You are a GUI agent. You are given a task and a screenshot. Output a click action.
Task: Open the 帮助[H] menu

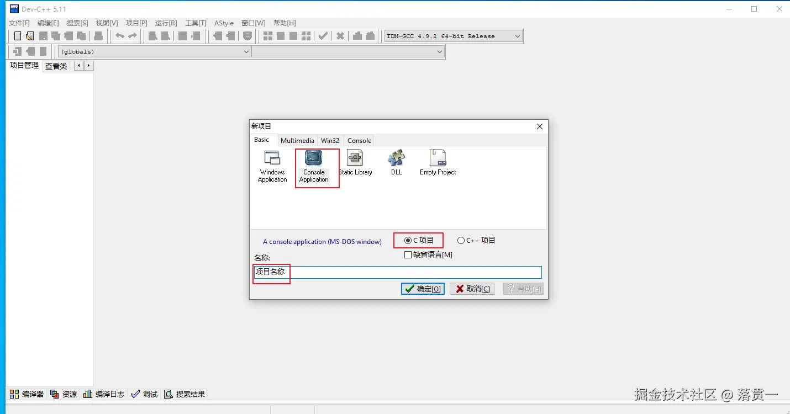tap(285, 23)
